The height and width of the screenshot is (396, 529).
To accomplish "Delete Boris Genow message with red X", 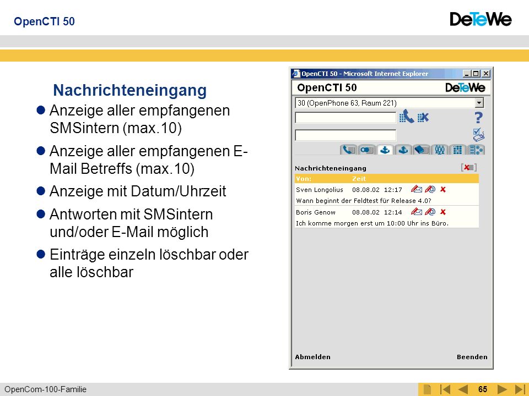I will [x=443, y=212].
